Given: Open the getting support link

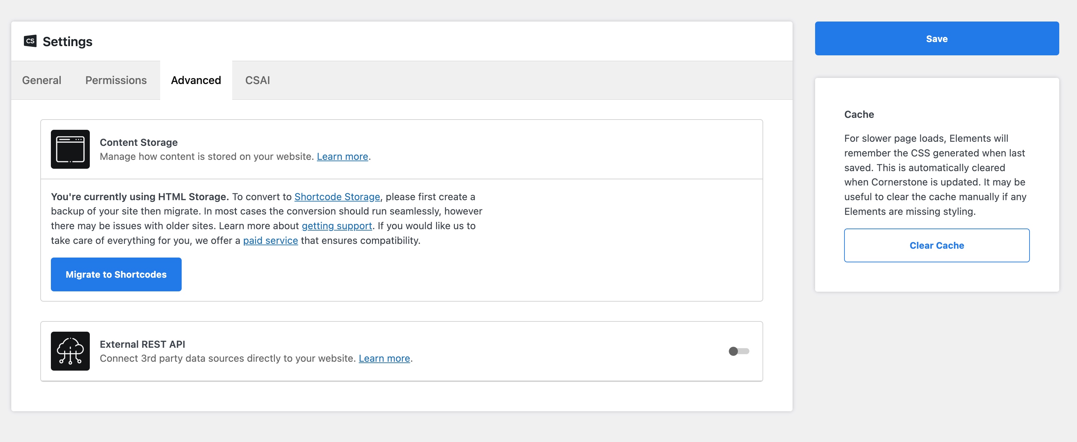Looking at the screenshot, I should click(x=337, y=226).
